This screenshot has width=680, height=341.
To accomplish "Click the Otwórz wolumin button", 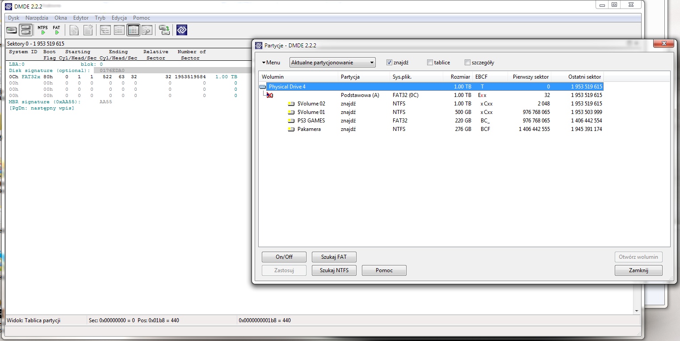I will click(638, 257).
